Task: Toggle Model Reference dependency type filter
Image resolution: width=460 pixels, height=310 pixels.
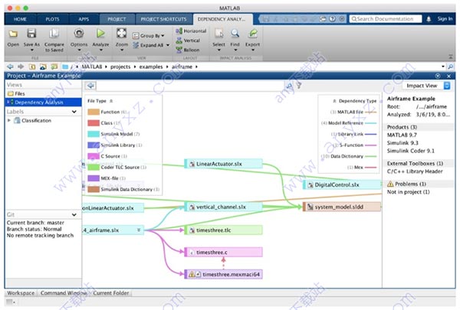Action: pyautogui.click(x=349, y=123)
